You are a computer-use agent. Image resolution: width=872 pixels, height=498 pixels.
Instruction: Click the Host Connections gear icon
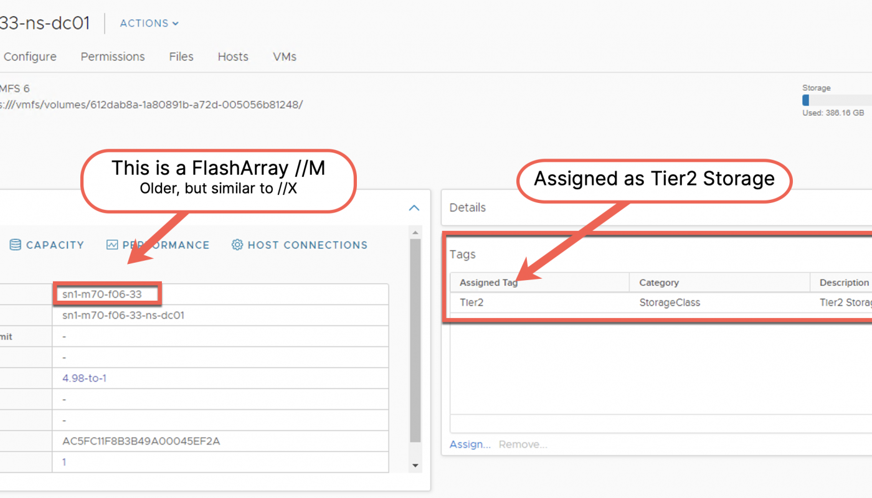[237, 245]
